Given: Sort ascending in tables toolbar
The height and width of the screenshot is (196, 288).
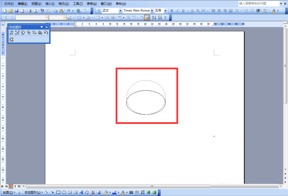Looking at the screenshot, I should (154, 18).
